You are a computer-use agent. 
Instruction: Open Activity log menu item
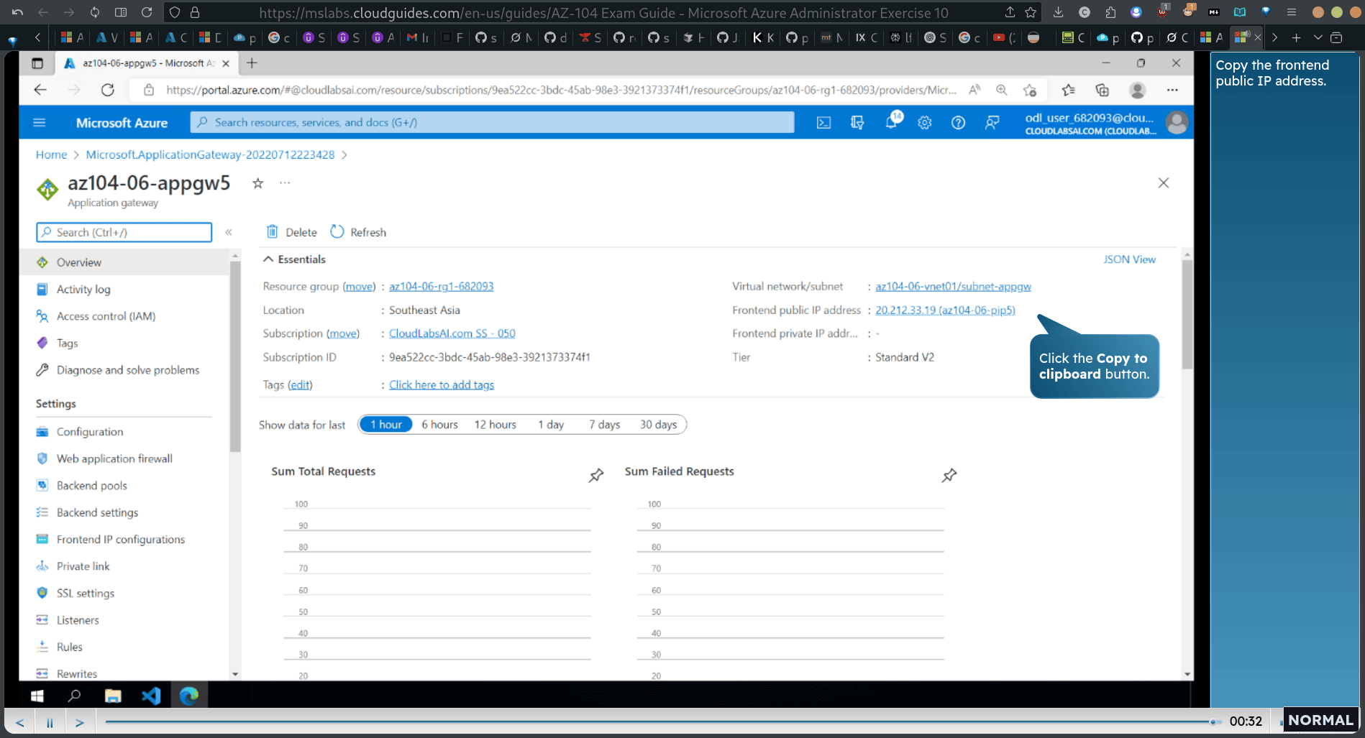pyautogui.click(x=124, y=289)
